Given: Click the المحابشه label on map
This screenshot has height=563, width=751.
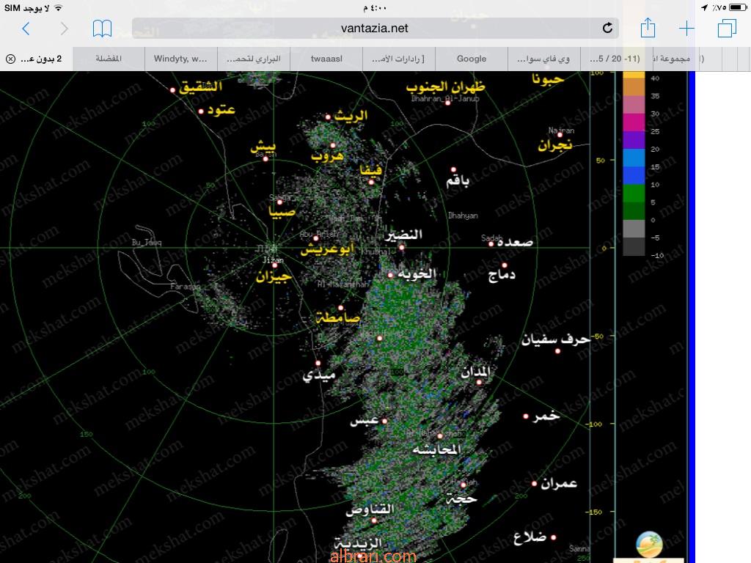Looking at the screenshot, I should [x=437, y=449].
